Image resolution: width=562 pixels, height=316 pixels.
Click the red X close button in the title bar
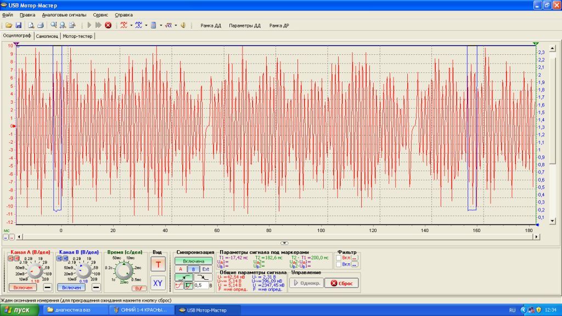(x=557, y=5)
